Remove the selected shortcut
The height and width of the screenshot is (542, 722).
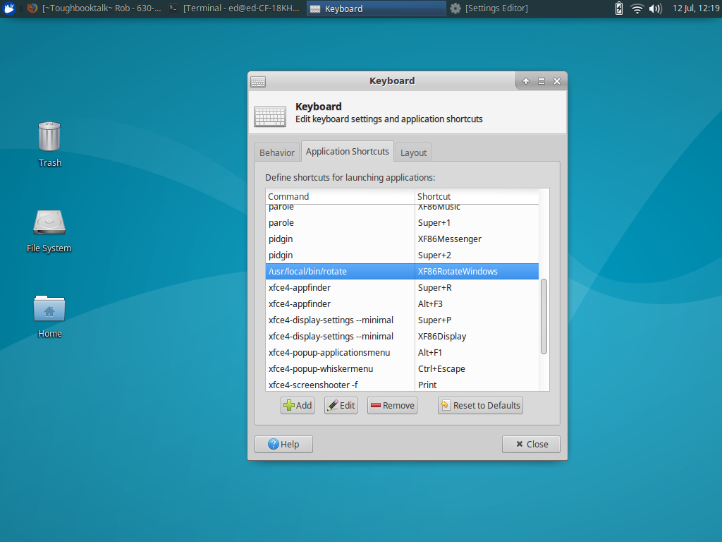pos(392,406)
